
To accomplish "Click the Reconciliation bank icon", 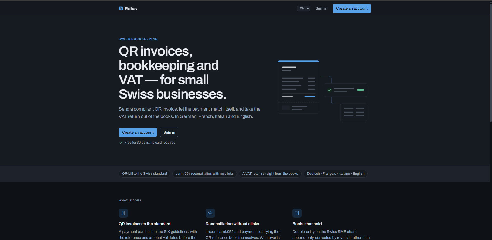I will pyautogui.click(x=210, y=213).
